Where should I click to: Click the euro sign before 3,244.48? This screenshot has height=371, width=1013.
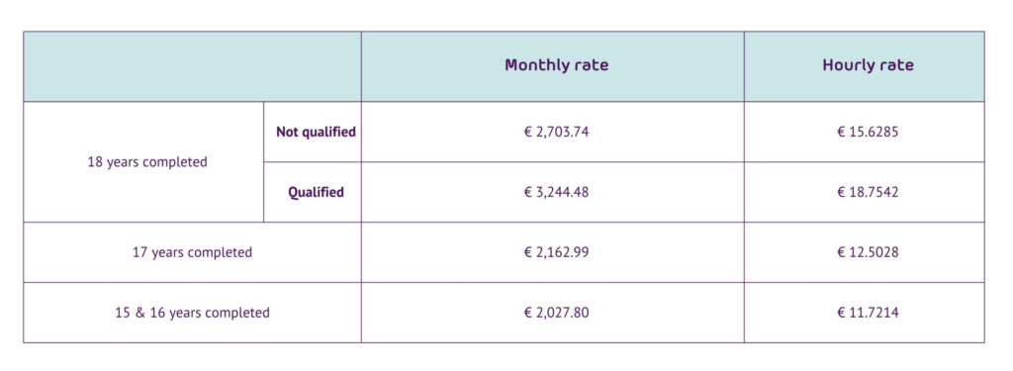tap(528, 193)
